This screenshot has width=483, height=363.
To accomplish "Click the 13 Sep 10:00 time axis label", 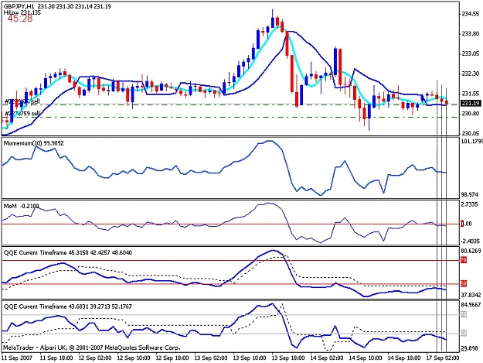I will (x=250, y=358).
